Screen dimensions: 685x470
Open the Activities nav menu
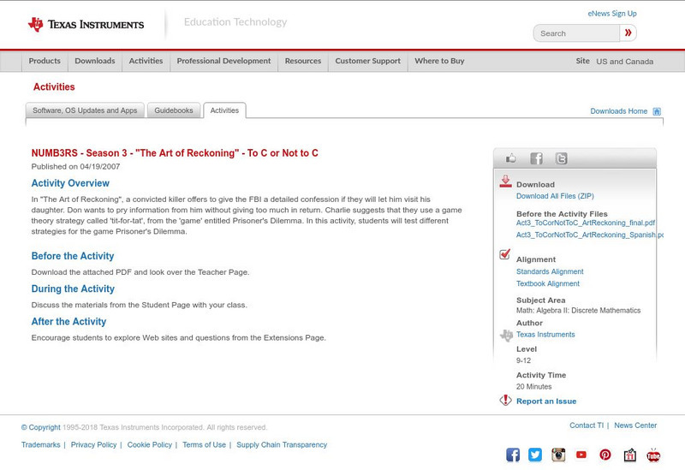pos(146,61)
